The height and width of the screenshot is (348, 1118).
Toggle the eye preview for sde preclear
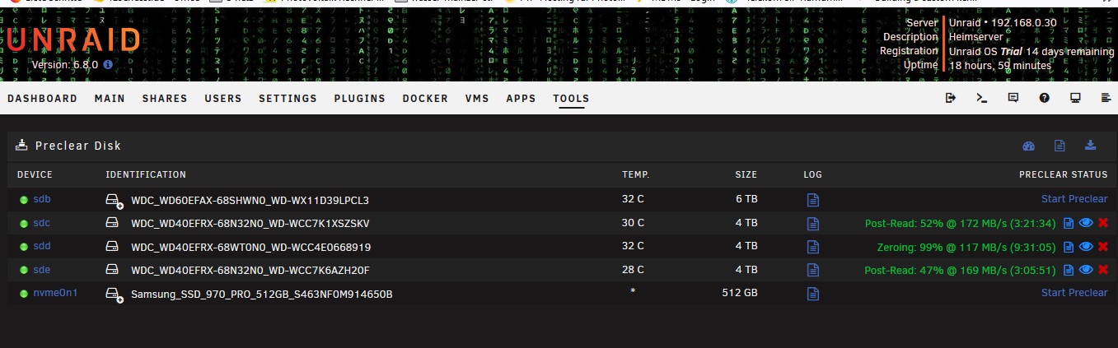point(1085,270)
